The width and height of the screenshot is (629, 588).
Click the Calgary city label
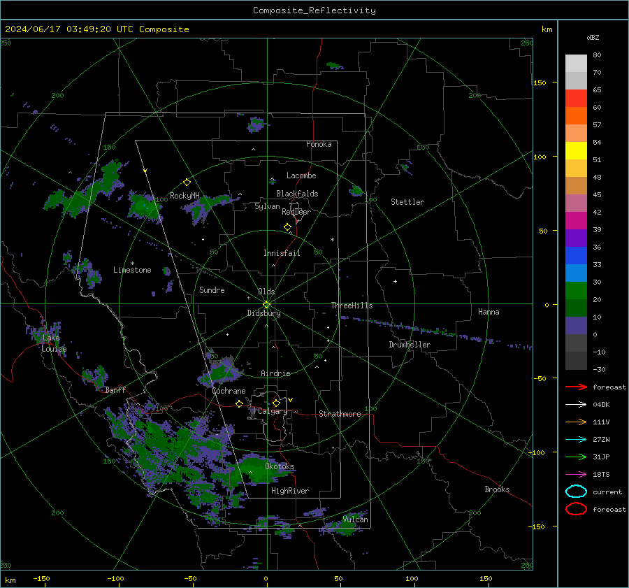pos(273,411)
